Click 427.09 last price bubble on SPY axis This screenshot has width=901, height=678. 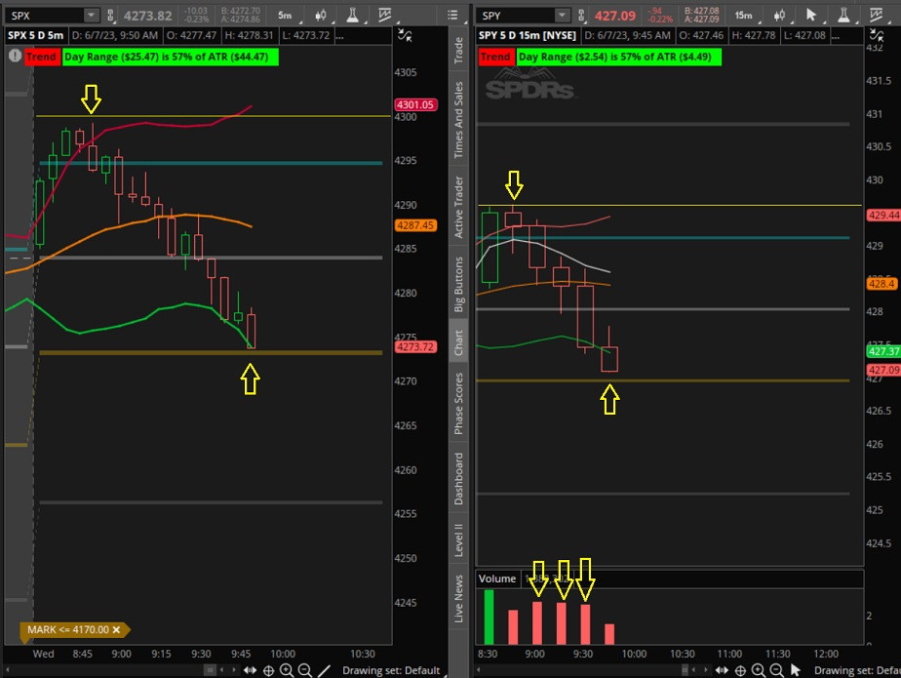pos(883,370)
